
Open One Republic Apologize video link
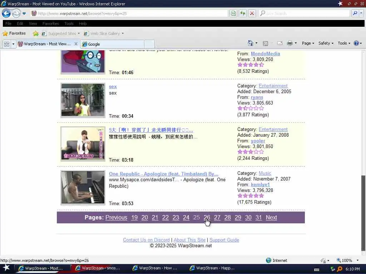coord(164,174)
